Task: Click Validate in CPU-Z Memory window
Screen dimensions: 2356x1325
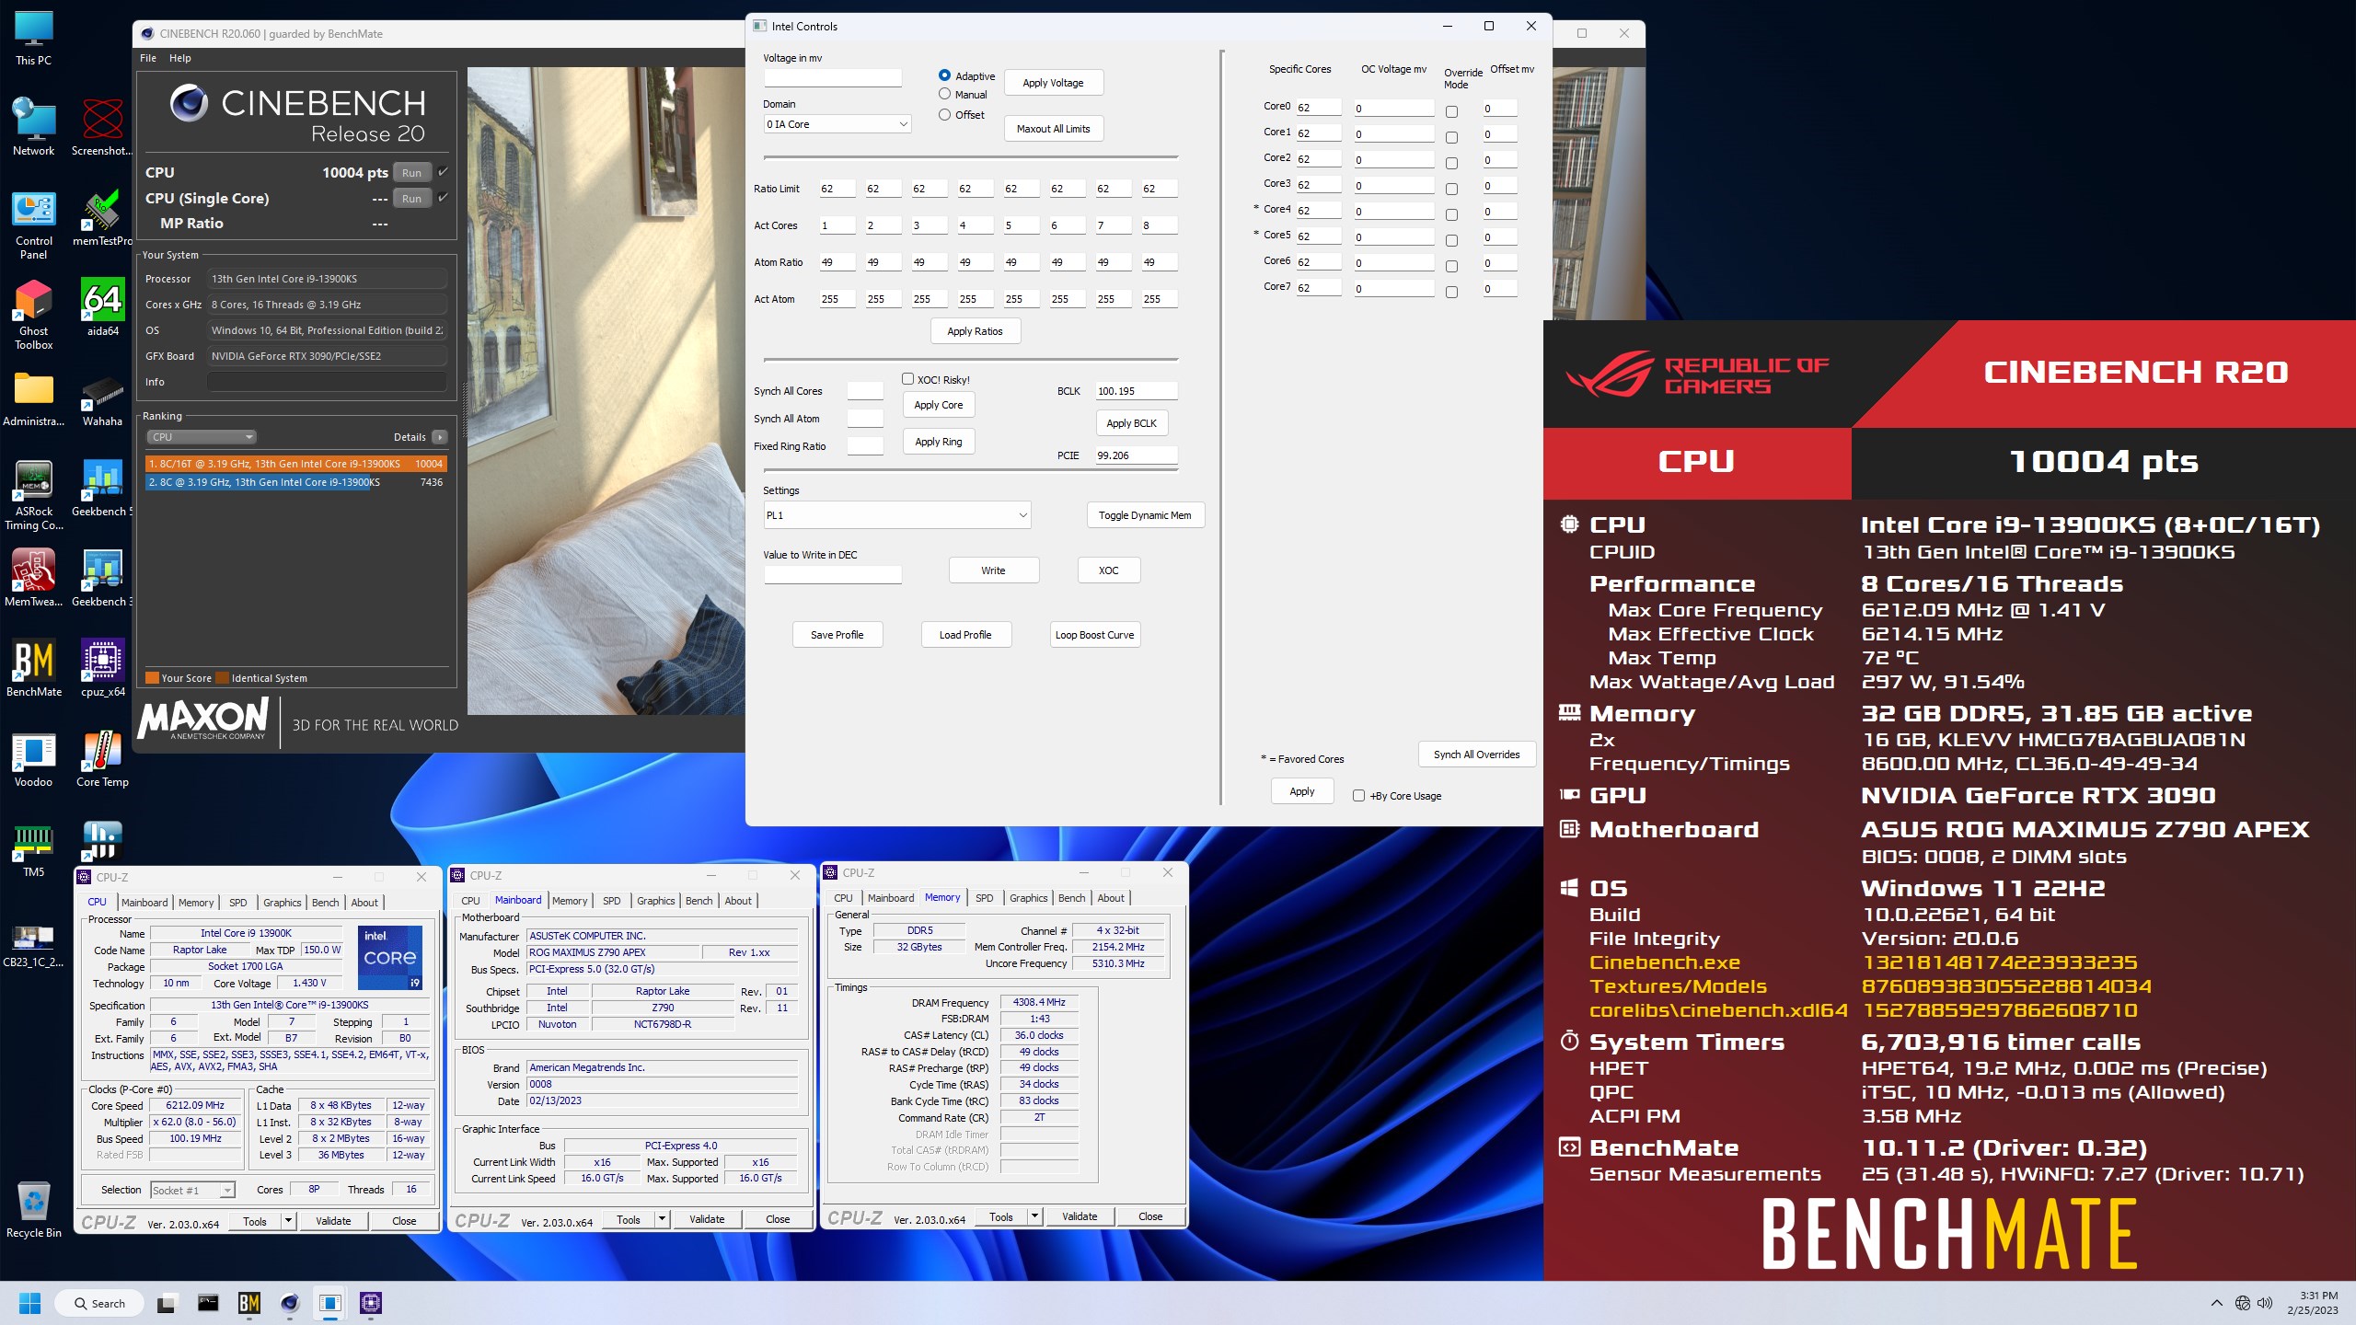Action: [x=1080, y=1216]
